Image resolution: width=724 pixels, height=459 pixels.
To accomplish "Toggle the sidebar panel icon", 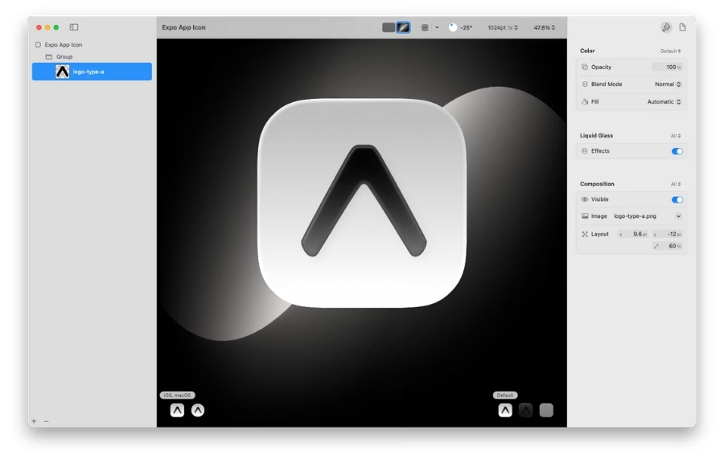I will click(x=74, y=27).
